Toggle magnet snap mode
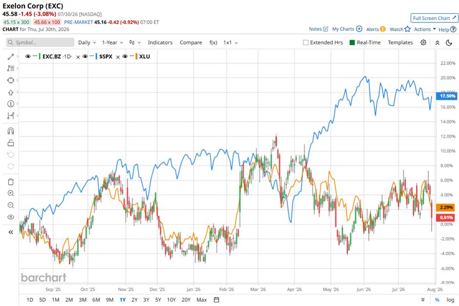 click(x=11, y=131)
